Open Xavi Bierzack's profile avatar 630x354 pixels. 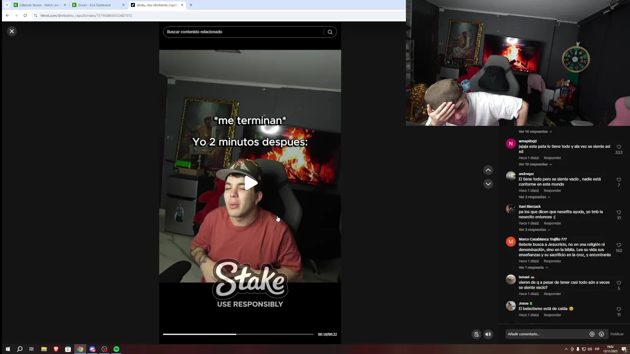511,209
